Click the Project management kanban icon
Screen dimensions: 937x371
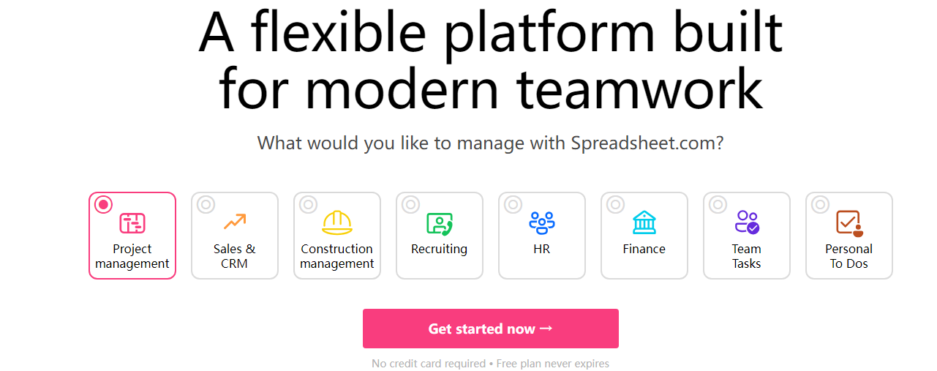tap(132, 223)
